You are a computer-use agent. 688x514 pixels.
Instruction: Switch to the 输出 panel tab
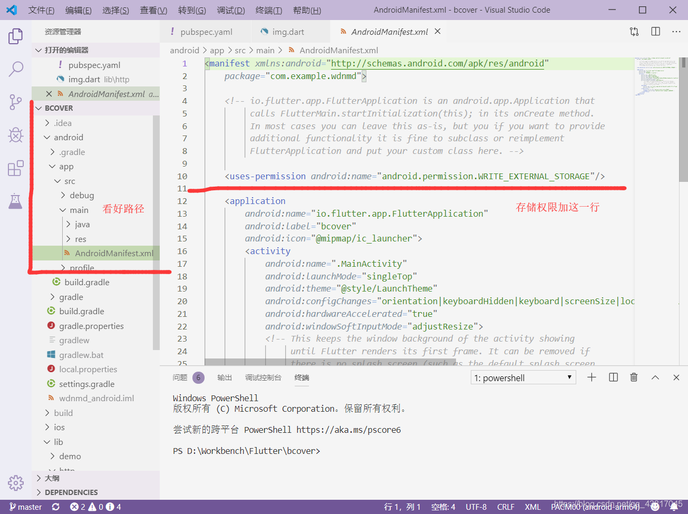coord(225,377)
